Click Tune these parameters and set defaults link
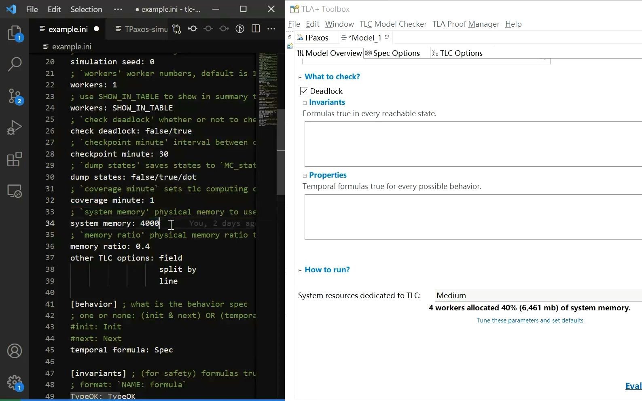642x401 pixels. (x=530, y=320)
